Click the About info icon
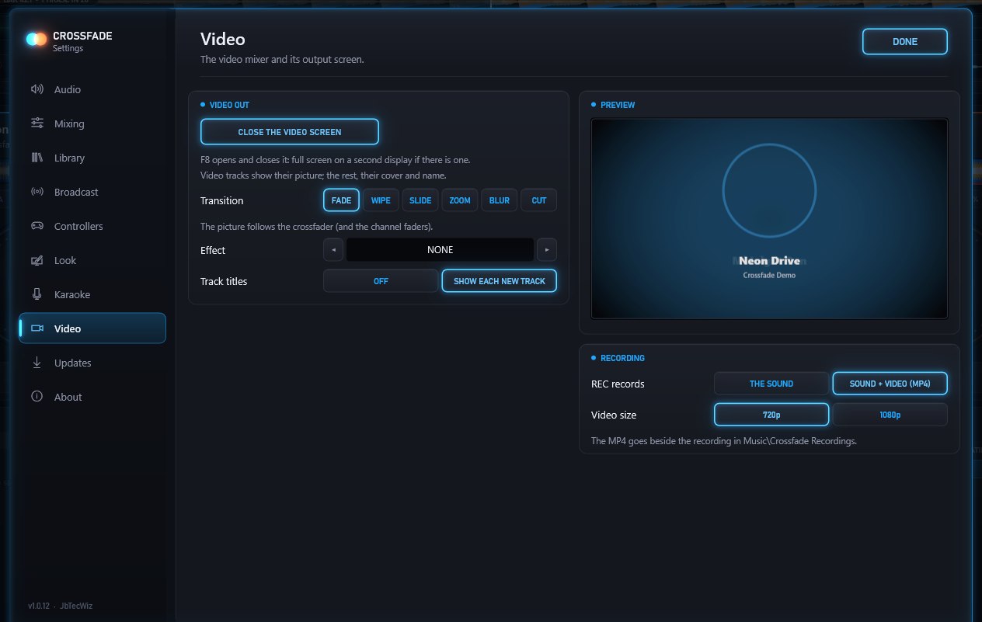982x622 pixels. click(37, 397)
